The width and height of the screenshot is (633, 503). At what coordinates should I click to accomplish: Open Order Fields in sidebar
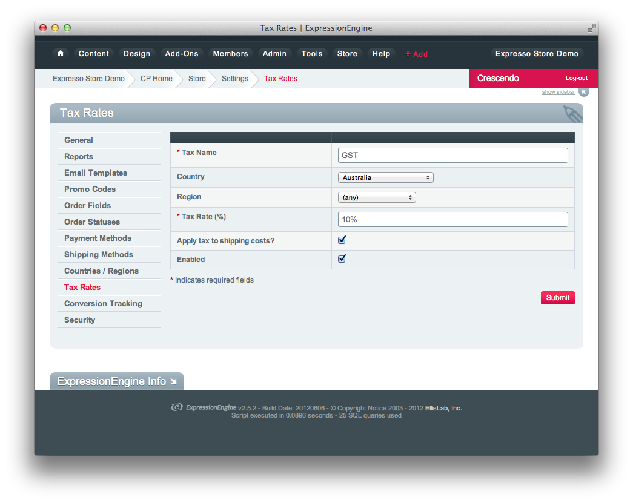click(110, 205)
